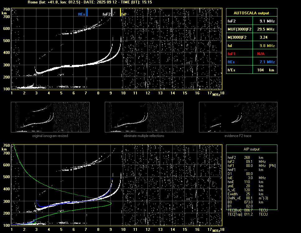Screen dimensions: 301x233
Task: Click the 760 km label on top ionogram
Action: 6,9
